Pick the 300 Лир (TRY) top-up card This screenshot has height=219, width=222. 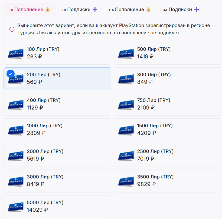coord(168,79)
